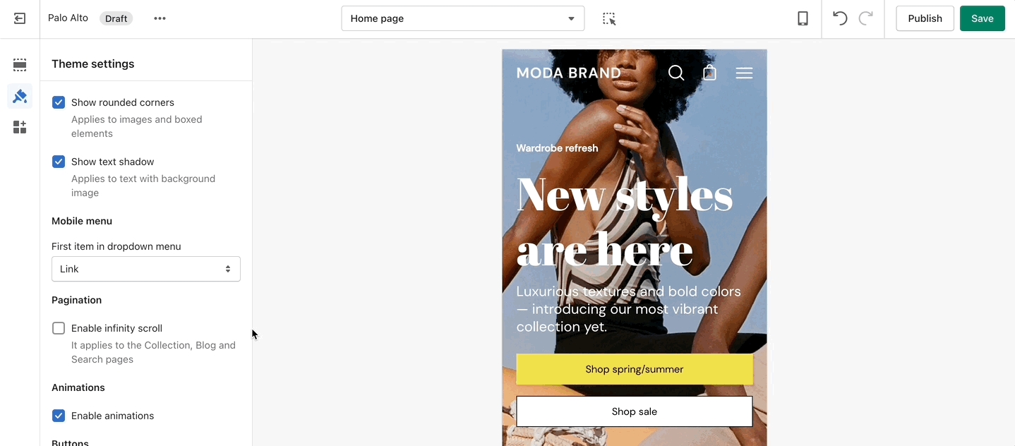Image resolution: width=1015 pixels, height=446 pixels.
Task: Enable infinity scroll checkbox
Action: tap(59, 328)
